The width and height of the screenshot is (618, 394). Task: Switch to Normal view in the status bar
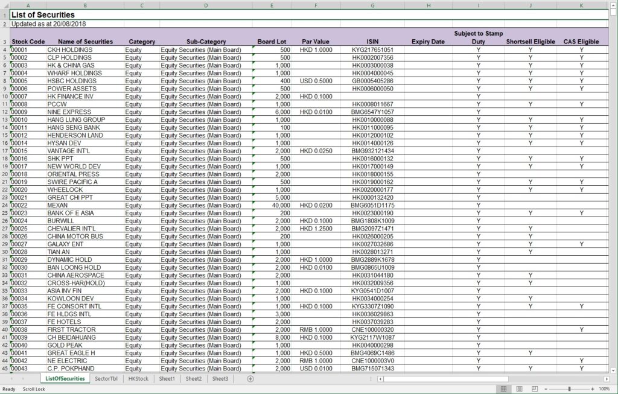503,389
